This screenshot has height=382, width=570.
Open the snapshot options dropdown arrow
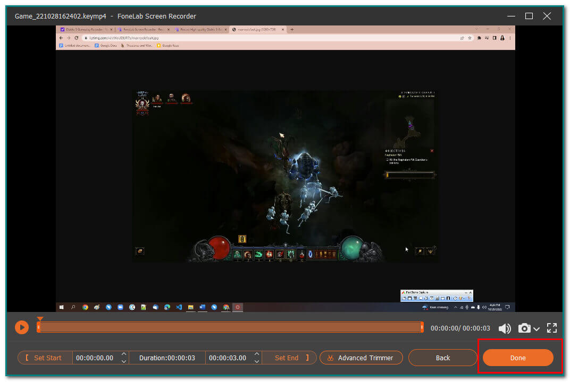click(x=537, y=329)
